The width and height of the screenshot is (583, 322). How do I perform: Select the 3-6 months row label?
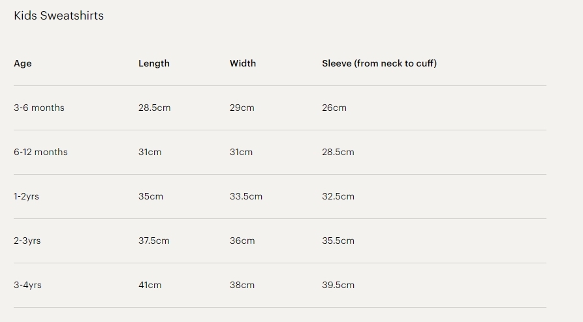point(39,108)
